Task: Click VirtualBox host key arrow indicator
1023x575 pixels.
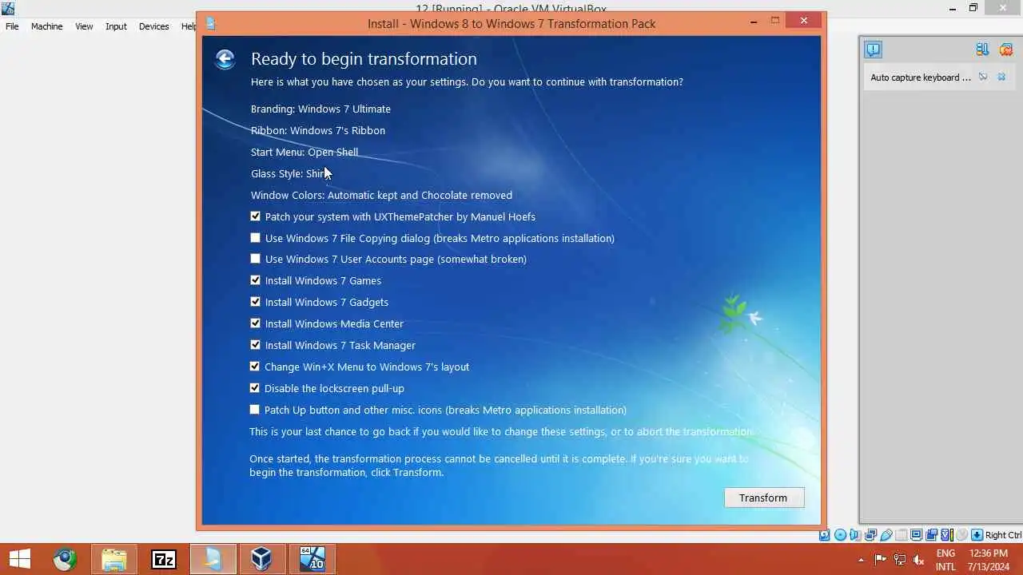Action: coord(977,535)
